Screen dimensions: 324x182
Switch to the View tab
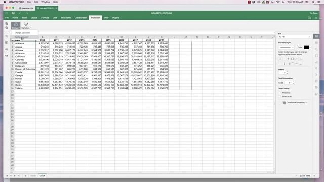(x=106, y=18)
